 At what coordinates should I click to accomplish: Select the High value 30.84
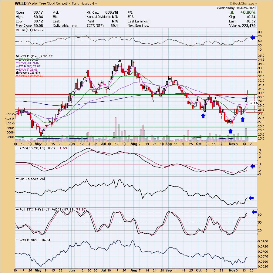tap(38, 17)
